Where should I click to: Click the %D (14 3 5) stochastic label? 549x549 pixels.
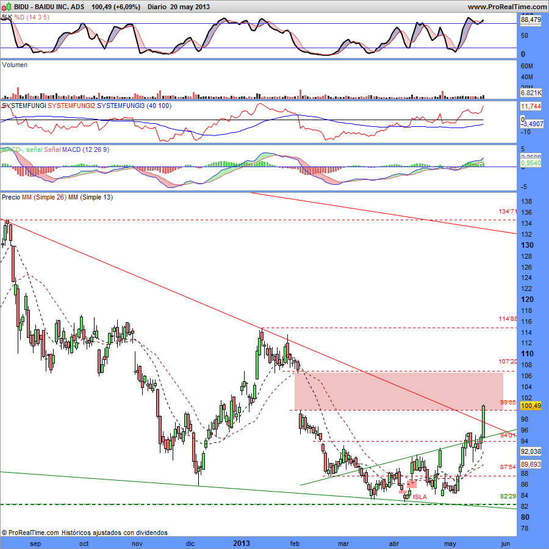click(32, 17)
